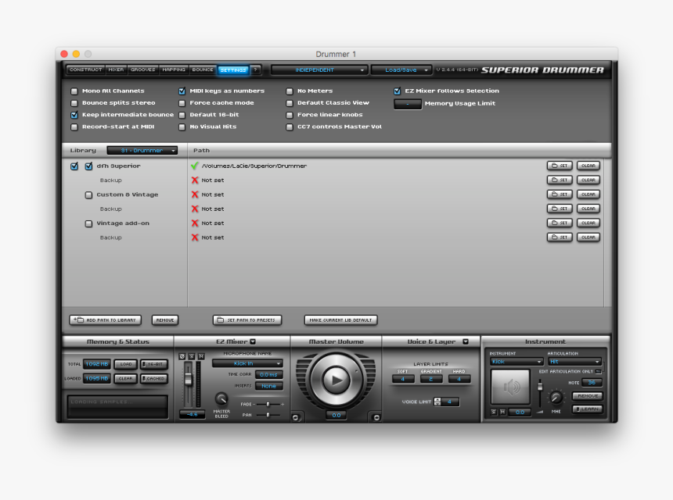Click the Set Path to Presets folder icon
The width and height of the screenshot is (673, 500).
219,320
